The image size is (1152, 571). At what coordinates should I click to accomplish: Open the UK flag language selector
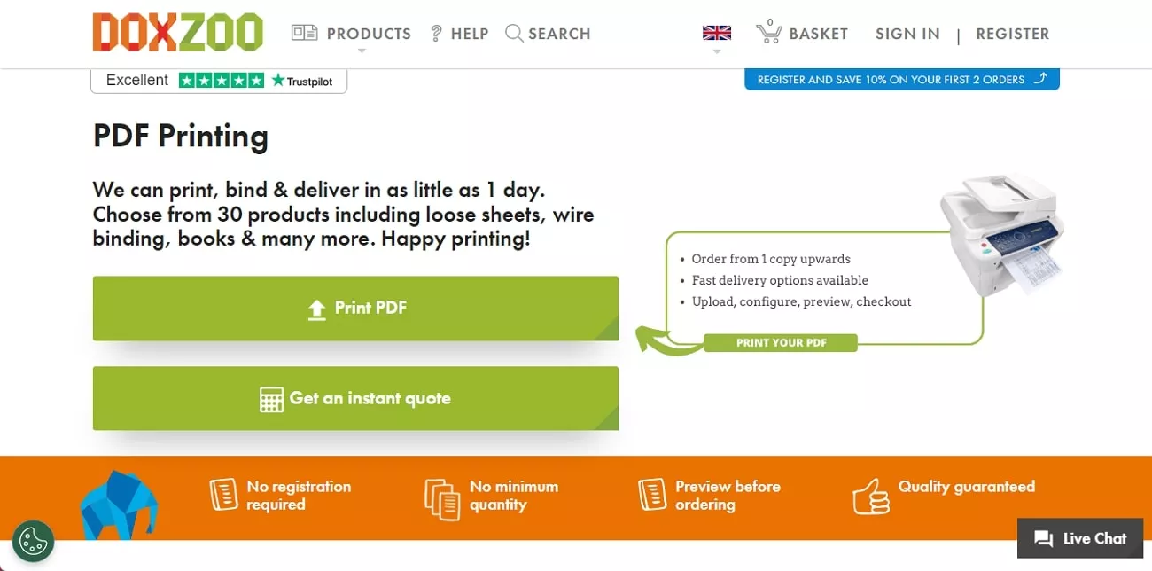716,34
